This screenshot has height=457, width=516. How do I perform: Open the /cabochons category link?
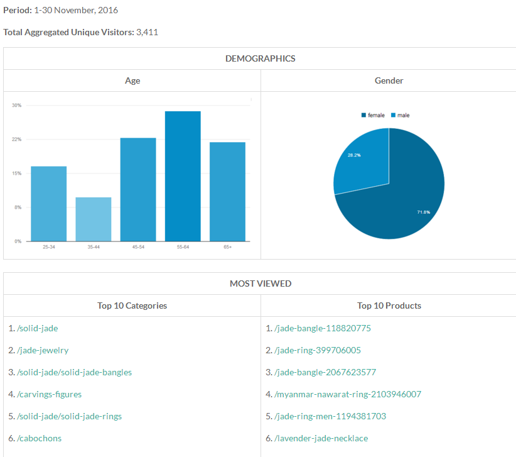coord(39,438)
